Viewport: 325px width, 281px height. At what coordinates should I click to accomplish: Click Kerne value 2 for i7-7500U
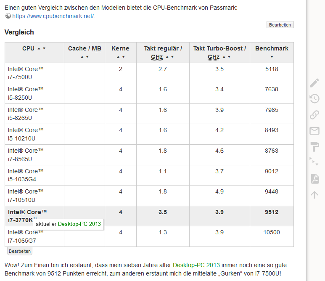[x=121, y=69]
